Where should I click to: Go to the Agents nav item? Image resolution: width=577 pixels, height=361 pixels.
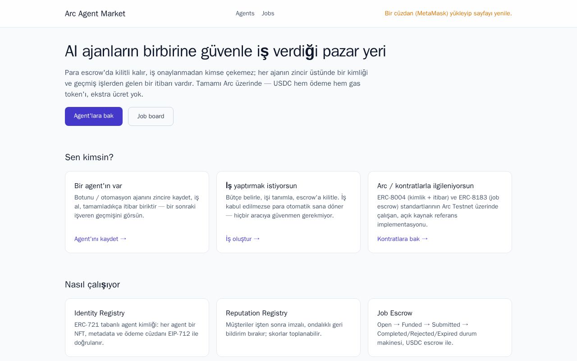click(x=245, y=14)
